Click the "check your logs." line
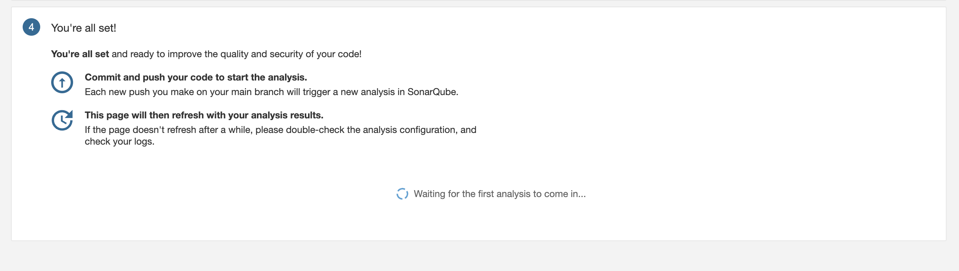This screenshot has width=959, height=271. (x=119, y=141)
